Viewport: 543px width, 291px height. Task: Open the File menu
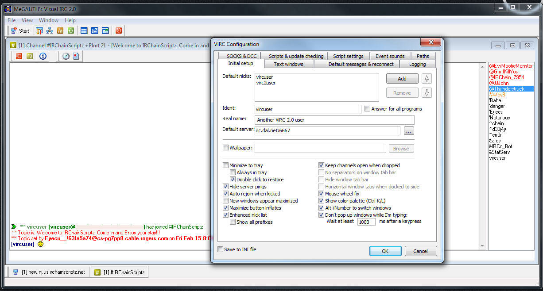pyautogui.click(x=12, y=20)
